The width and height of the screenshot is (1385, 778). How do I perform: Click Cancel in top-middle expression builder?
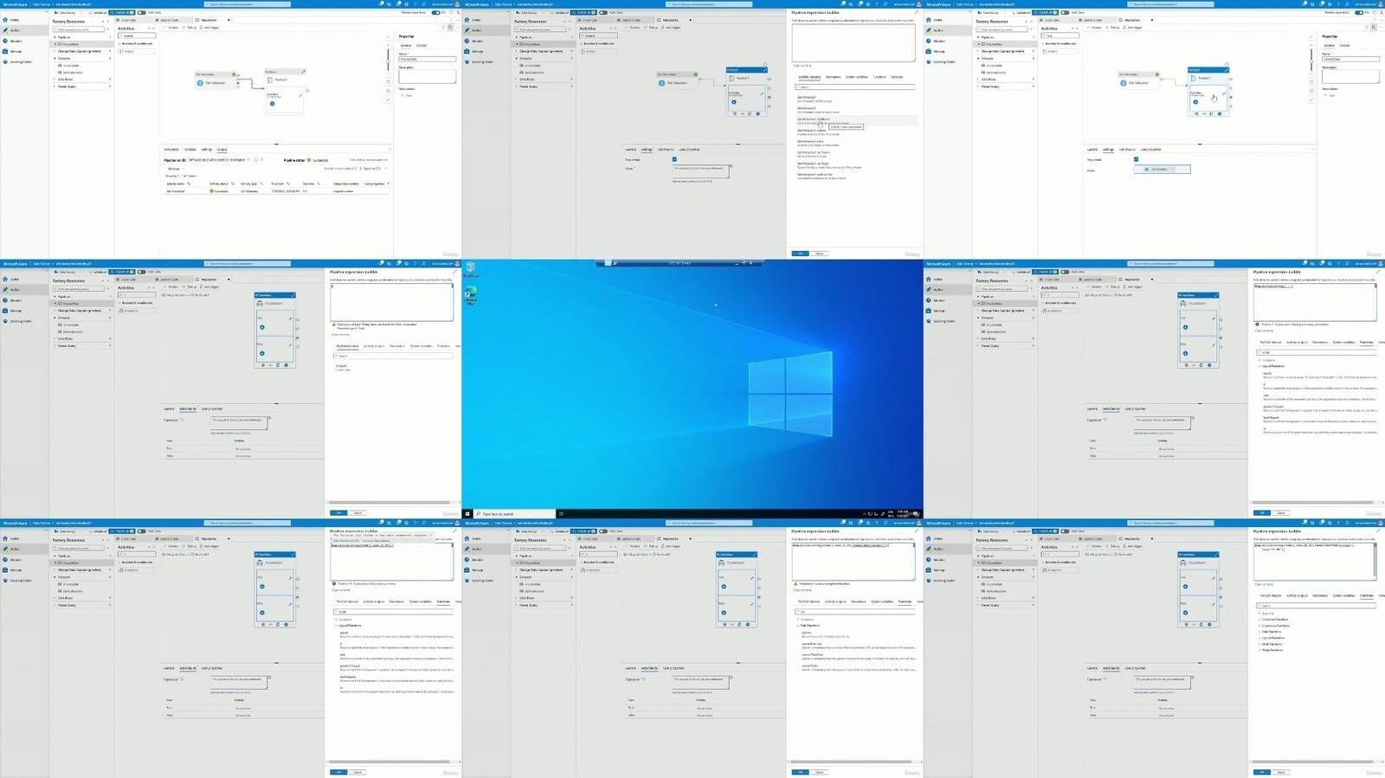pos(820,254)
